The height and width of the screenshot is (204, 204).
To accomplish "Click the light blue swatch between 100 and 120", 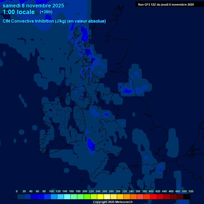I will pos(54,197).
